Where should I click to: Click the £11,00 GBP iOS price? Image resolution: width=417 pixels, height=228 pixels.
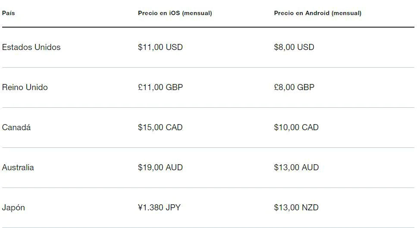click(160, 87)
